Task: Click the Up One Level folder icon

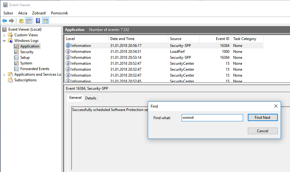Action: (x=21, y=21)
